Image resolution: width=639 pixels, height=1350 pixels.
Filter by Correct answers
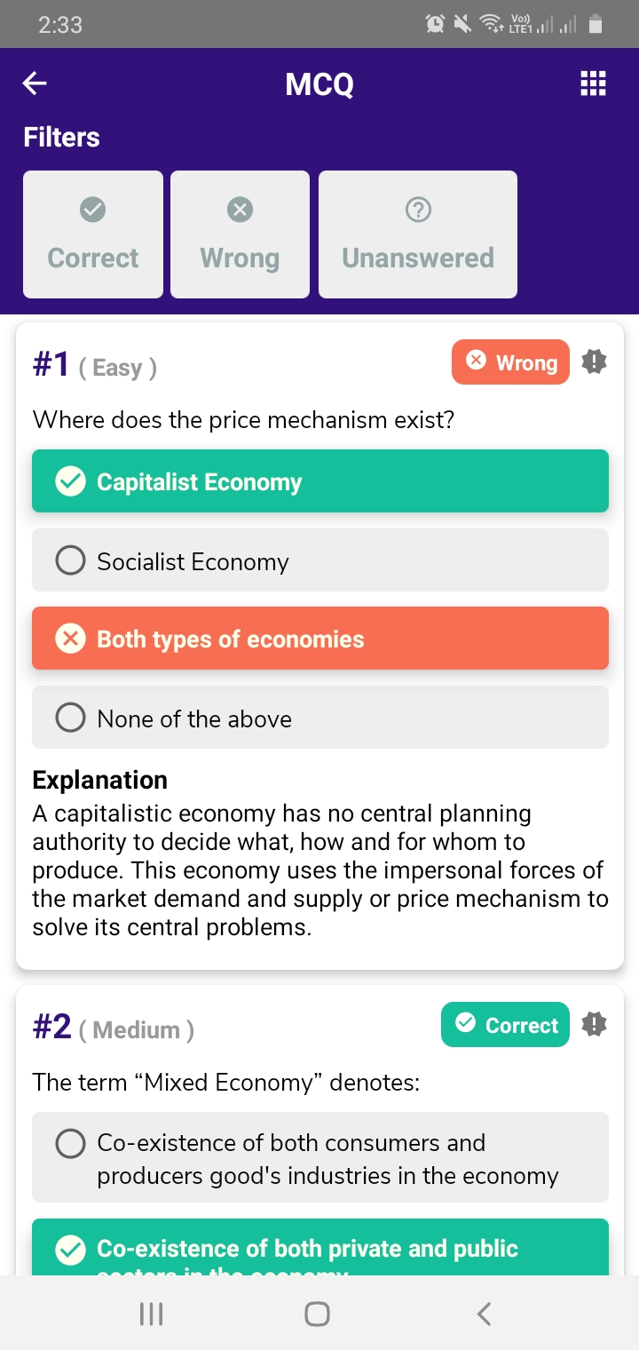tap(93, 234)
